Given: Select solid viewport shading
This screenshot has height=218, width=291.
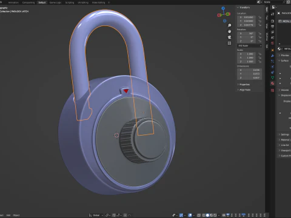Looking at the screenshot, I should coord(207,215).
